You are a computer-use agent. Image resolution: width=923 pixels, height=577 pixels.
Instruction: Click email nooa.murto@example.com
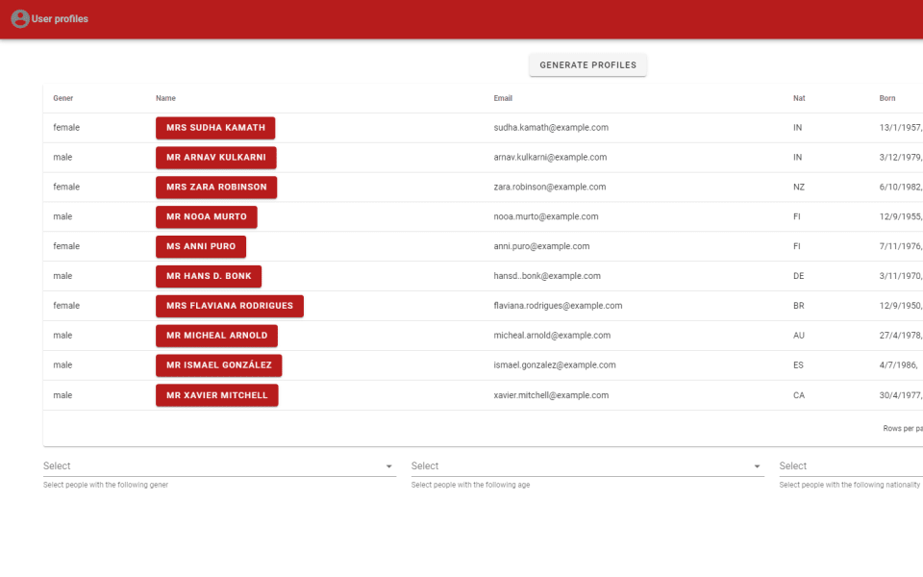pos(546,216)
